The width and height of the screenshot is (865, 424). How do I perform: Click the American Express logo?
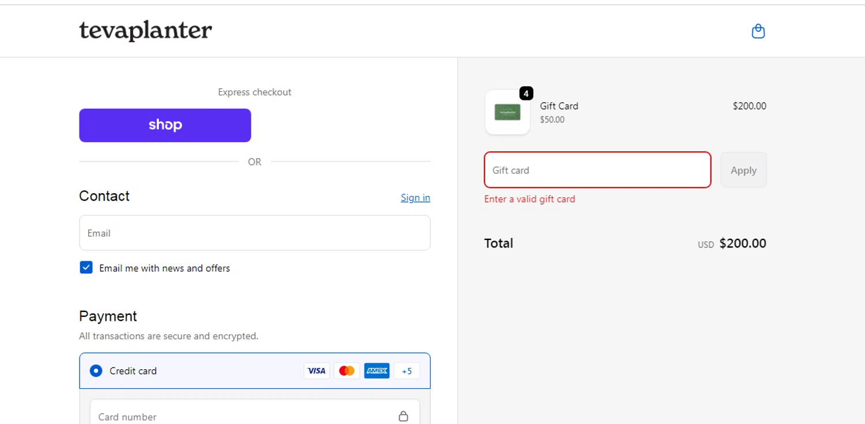[377, 371]
